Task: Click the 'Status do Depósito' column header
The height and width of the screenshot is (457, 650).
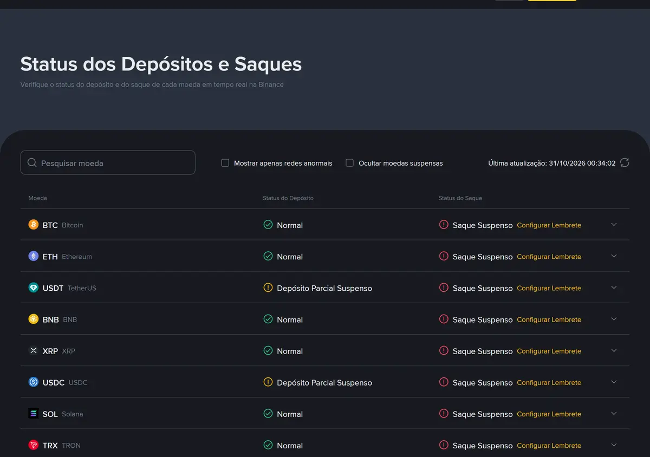Action: tap(288, 198)
